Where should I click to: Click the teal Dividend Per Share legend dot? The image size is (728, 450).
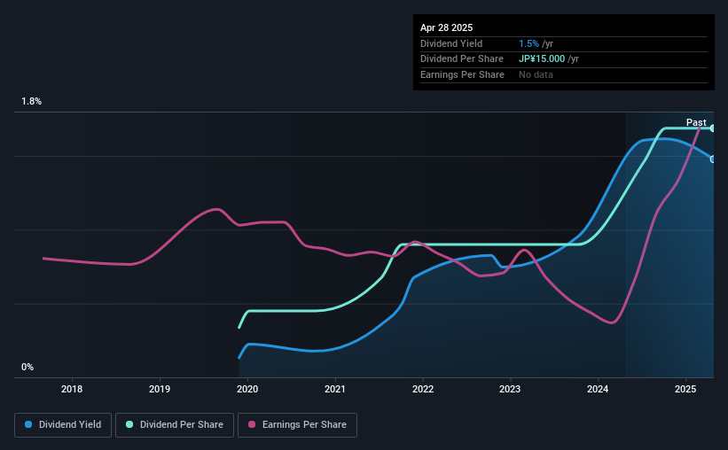coord(129,424)
